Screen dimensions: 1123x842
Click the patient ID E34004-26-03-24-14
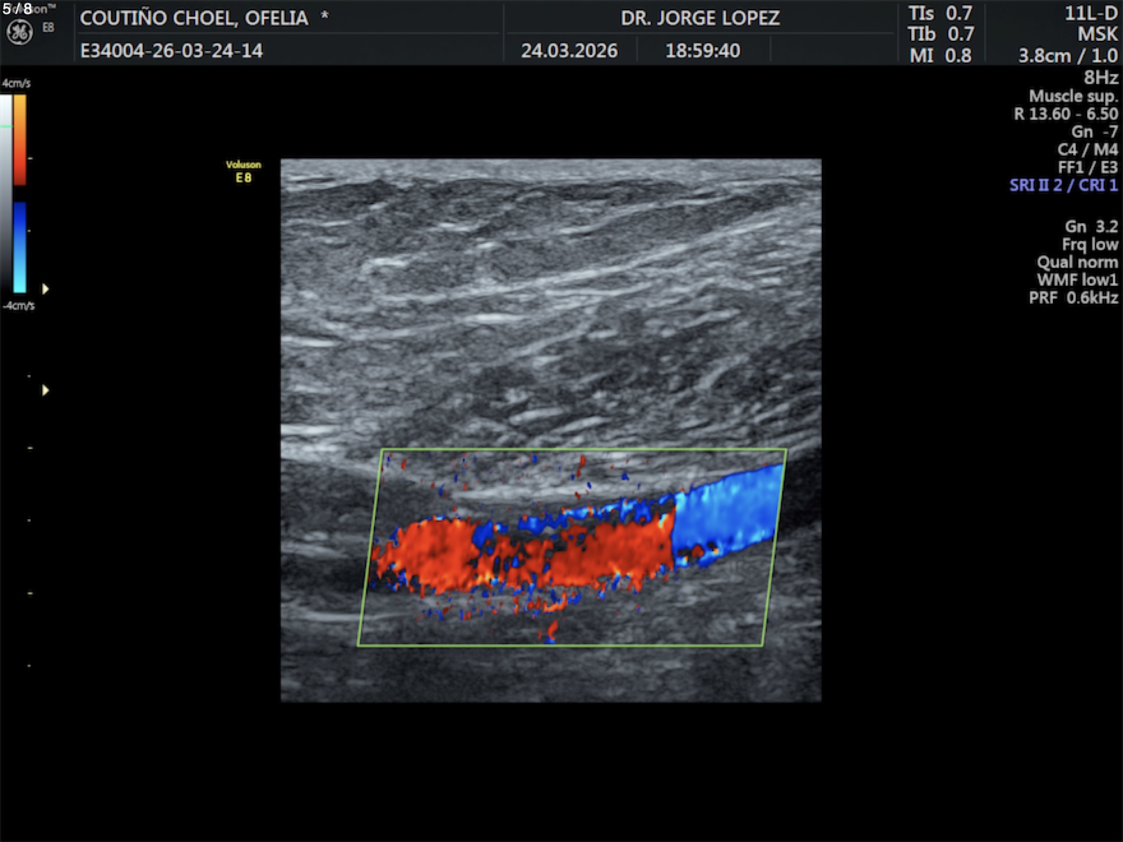171,50
